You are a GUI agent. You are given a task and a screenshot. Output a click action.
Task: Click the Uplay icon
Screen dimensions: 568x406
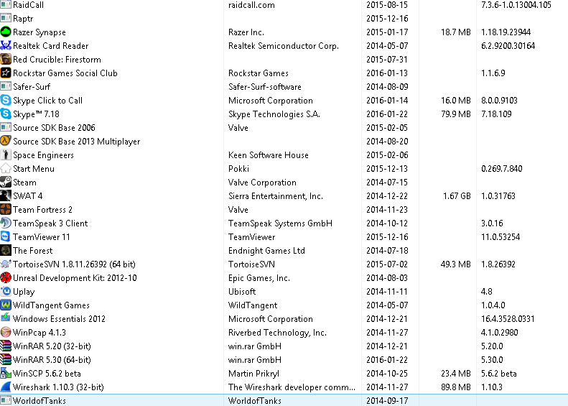tap(6, 292)
